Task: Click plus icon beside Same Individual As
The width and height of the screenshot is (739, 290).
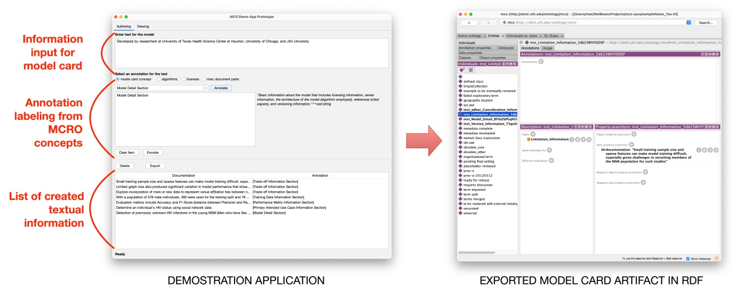Action: tap(549, 150)
